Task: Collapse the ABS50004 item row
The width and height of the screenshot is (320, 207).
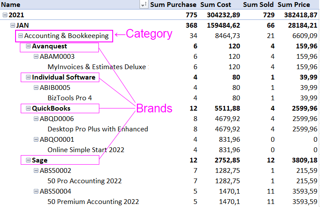Action: tap(36, 191)
